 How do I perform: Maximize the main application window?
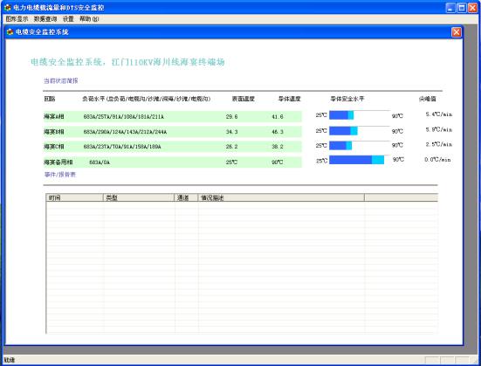462,8
